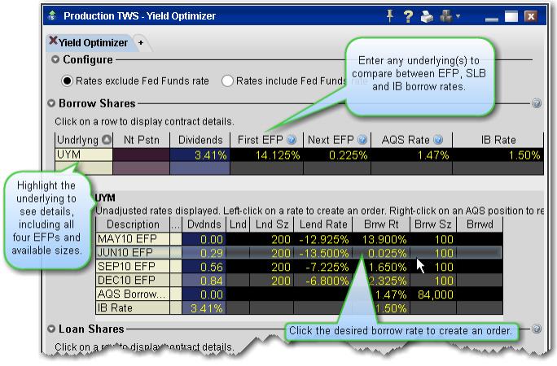Click the SEP10 EFP lend rate -7.225%
The width and height of the screenshot is (557, 366).
[x=323, y=266]
